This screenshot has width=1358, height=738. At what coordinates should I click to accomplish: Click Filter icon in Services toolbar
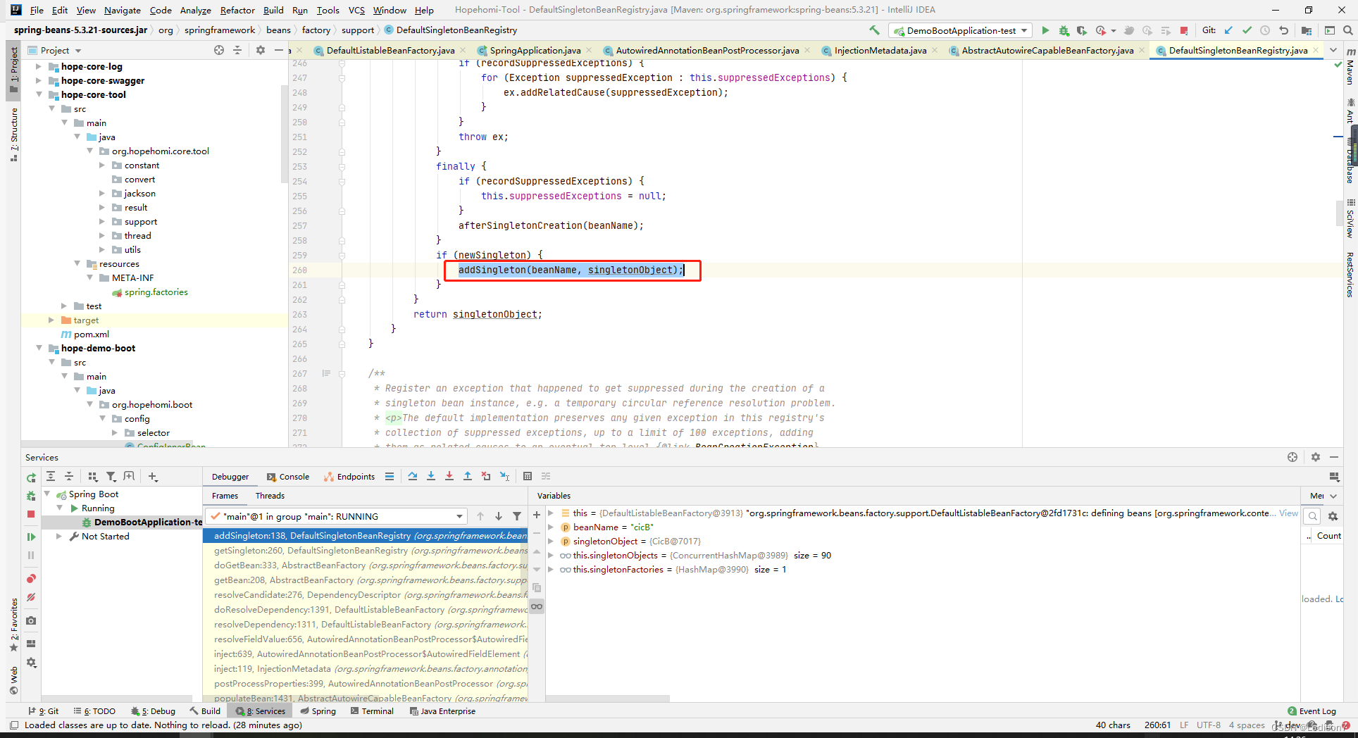click(111, 477)
